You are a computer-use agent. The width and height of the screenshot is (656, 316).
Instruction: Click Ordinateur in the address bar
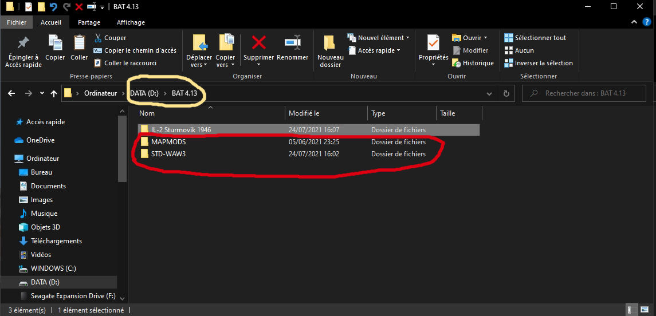click(x=100, y=93)
